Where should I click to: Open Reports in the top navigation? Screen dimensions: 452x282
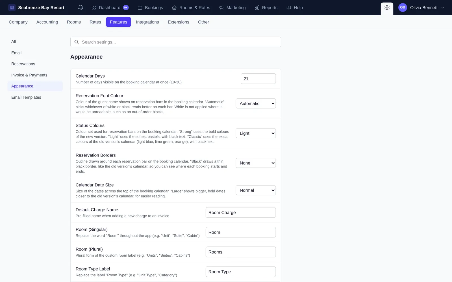[266, 8]
